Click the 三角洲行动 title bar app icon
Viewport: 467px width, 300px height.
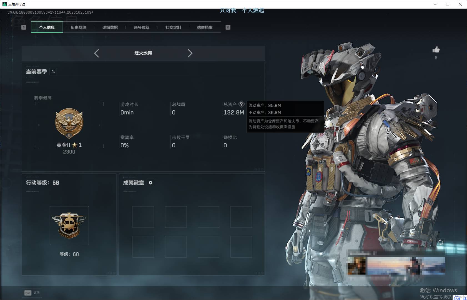(4, 4)
